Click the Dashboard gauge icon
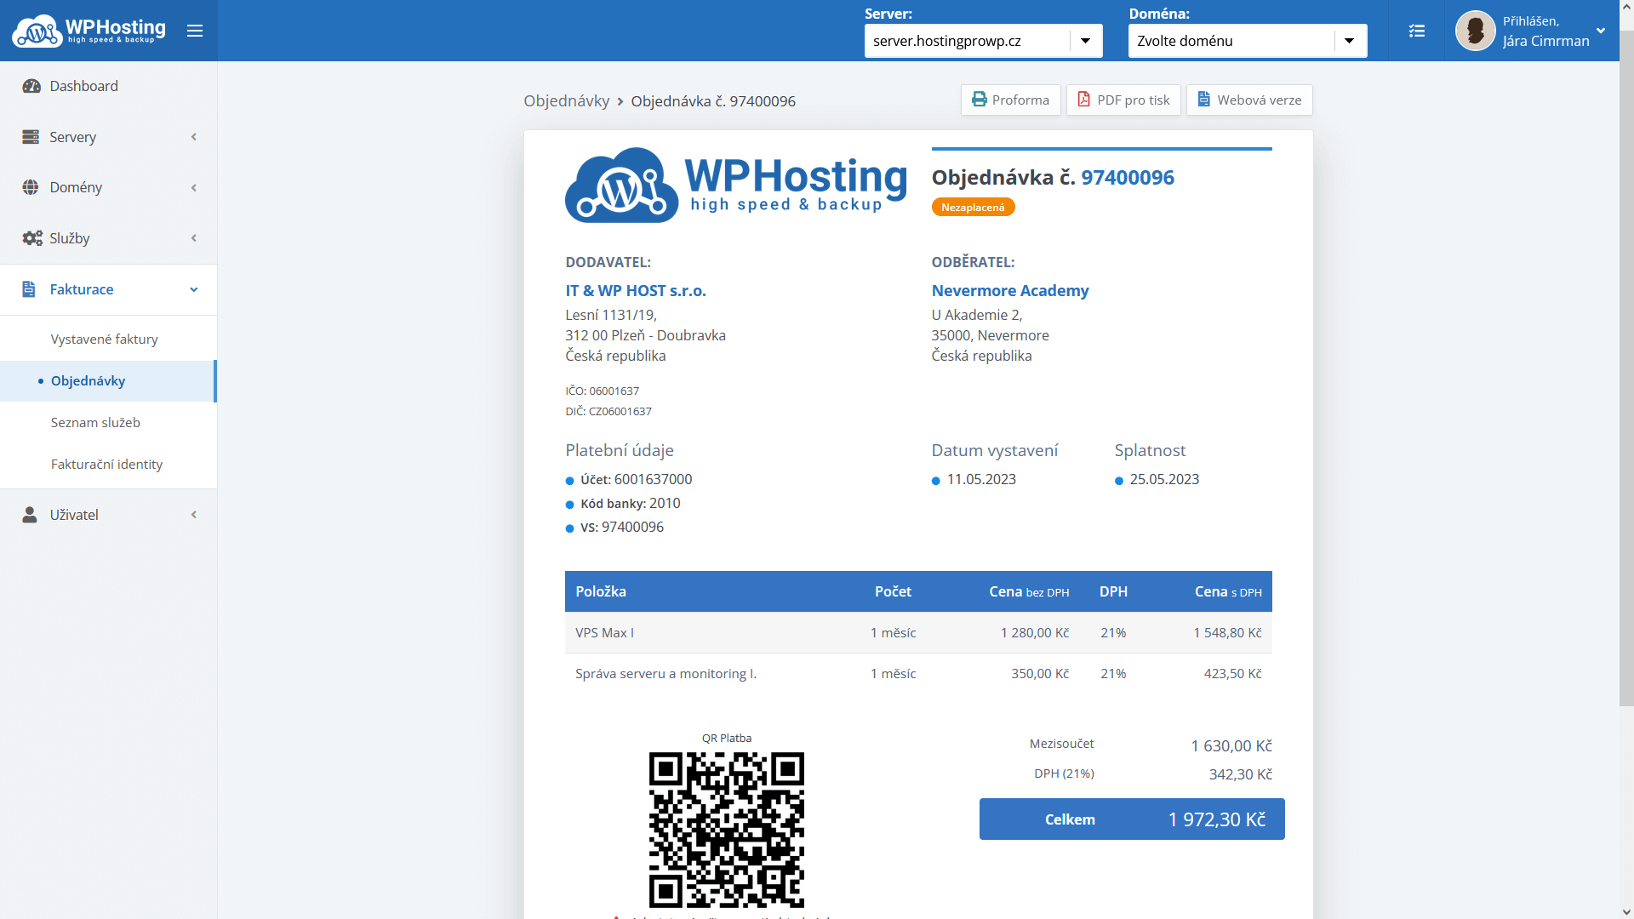This screenshot has height=919, width=1634. click(31, 86)
